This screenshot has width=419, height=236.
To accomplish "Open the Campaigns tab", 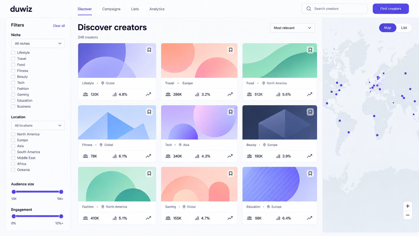I will (111, 9).
